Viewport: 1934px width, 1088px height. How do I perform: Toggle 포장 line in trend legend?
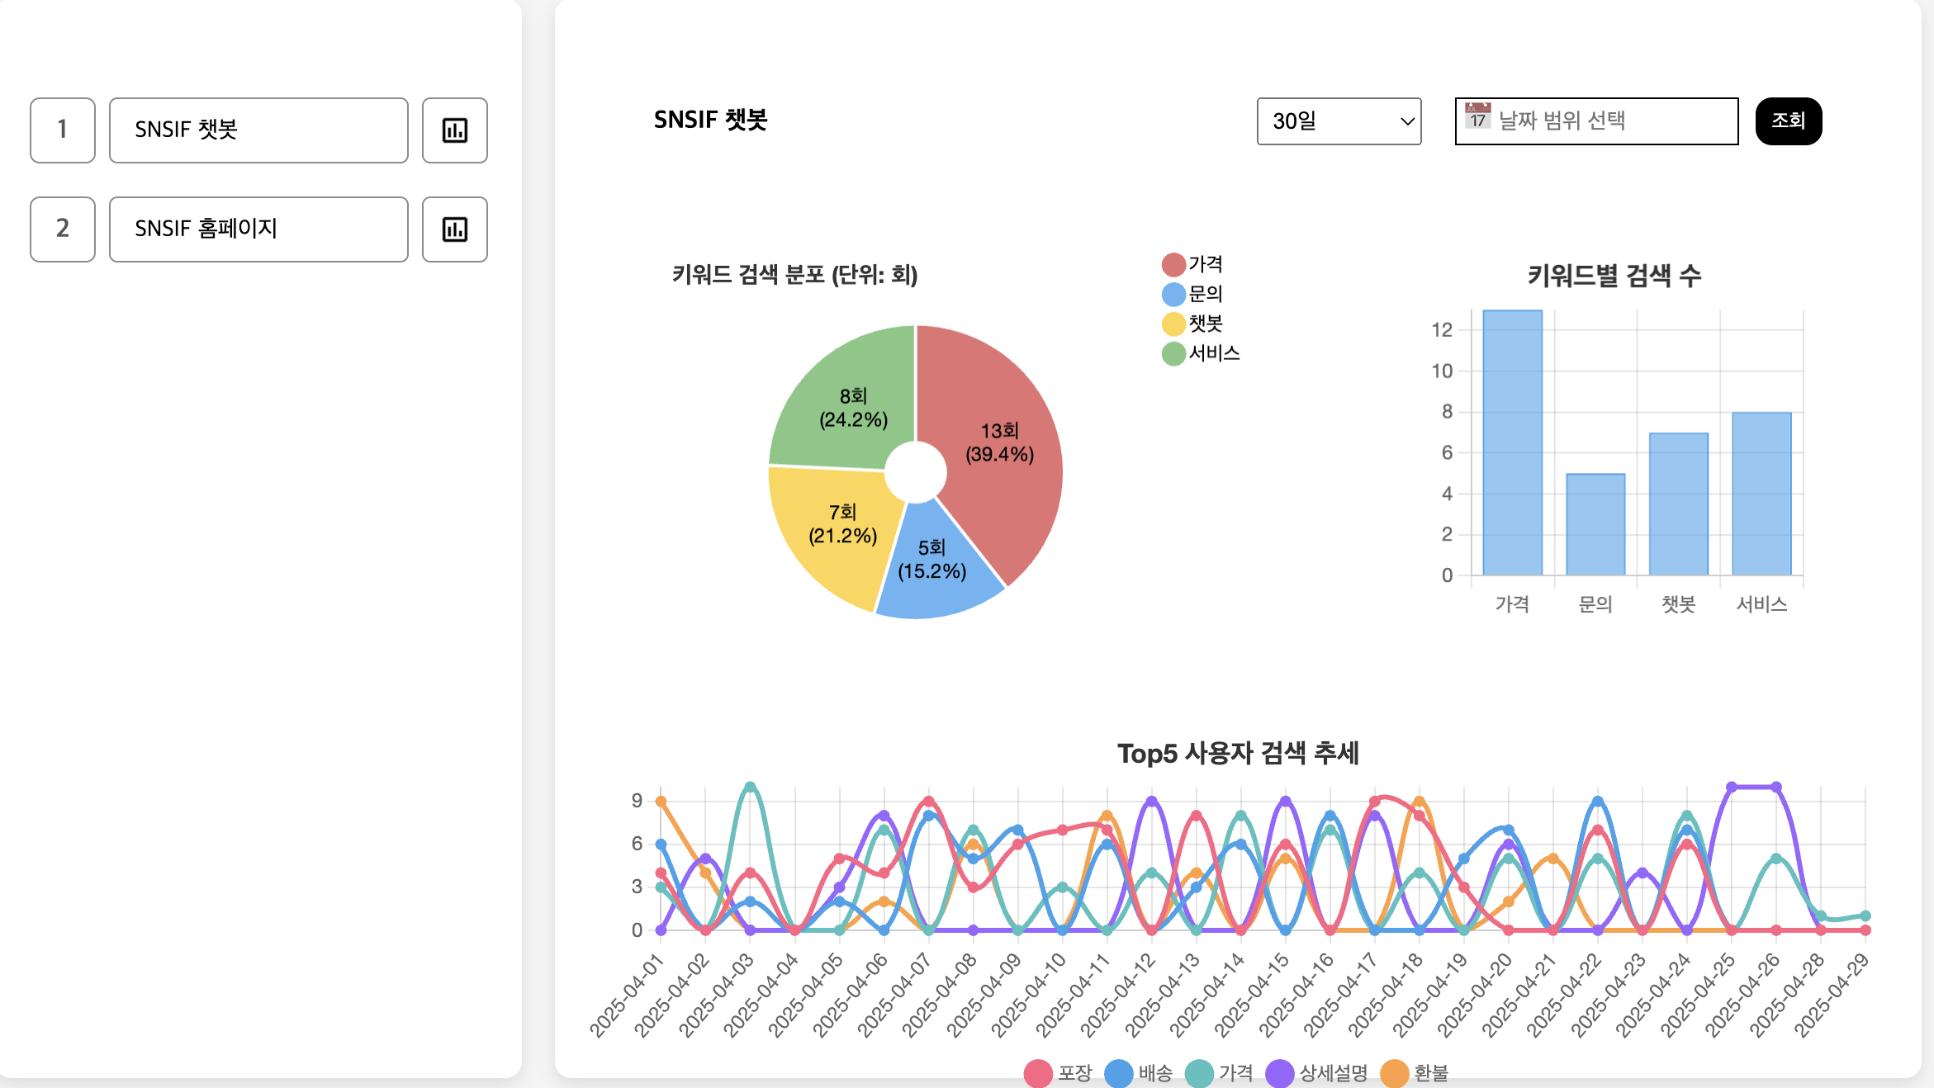coord(1038,1073)
